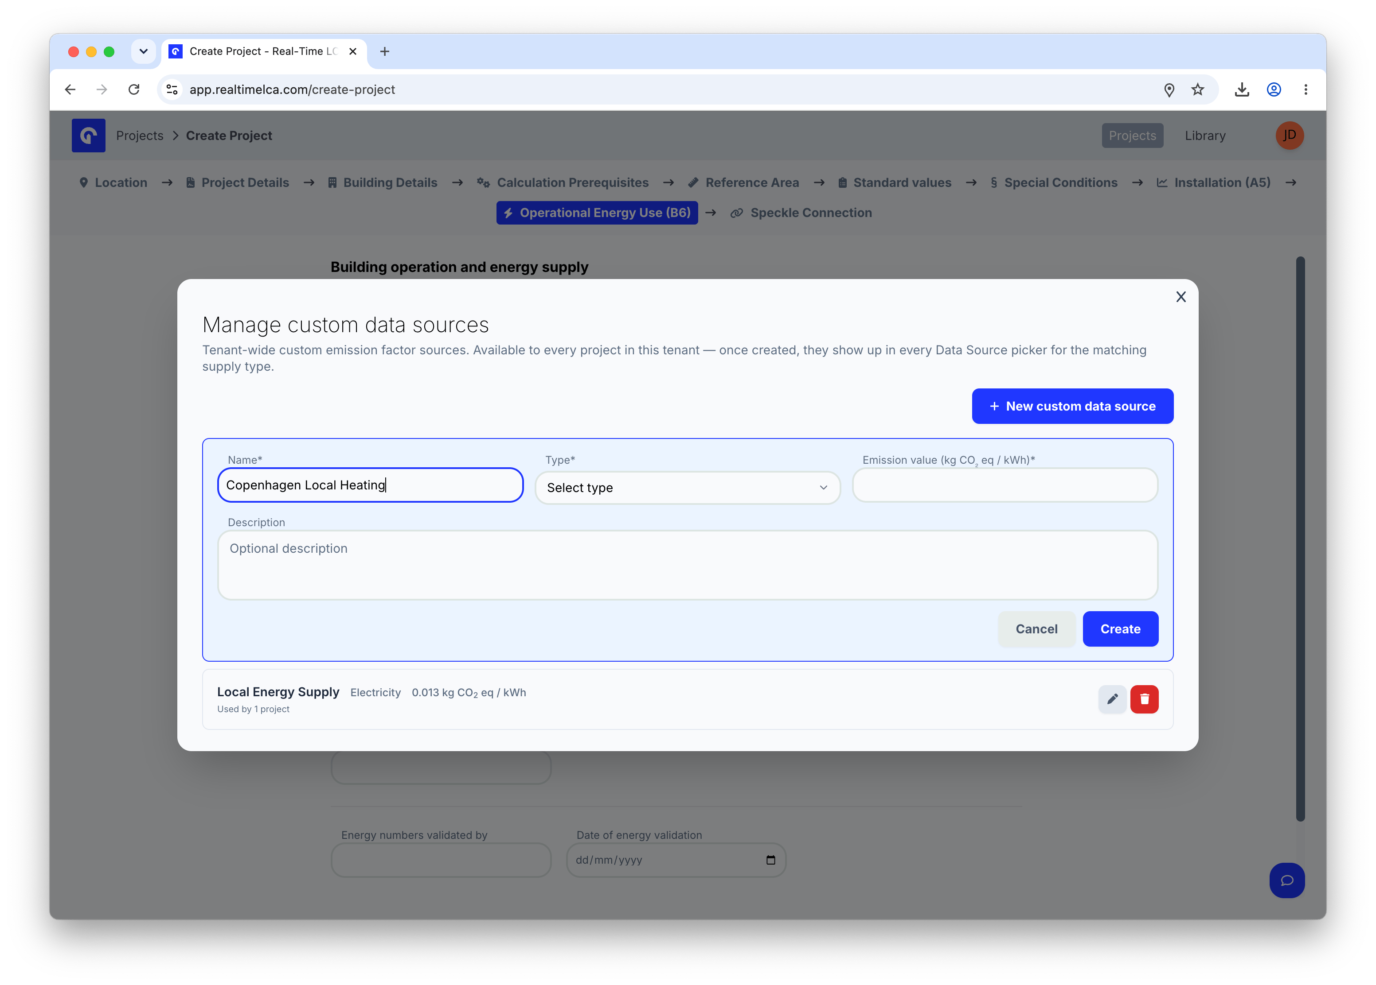1376x985 pixels.
Task: Click Energy numbers validated by field
Action: [x=441, y=860]
